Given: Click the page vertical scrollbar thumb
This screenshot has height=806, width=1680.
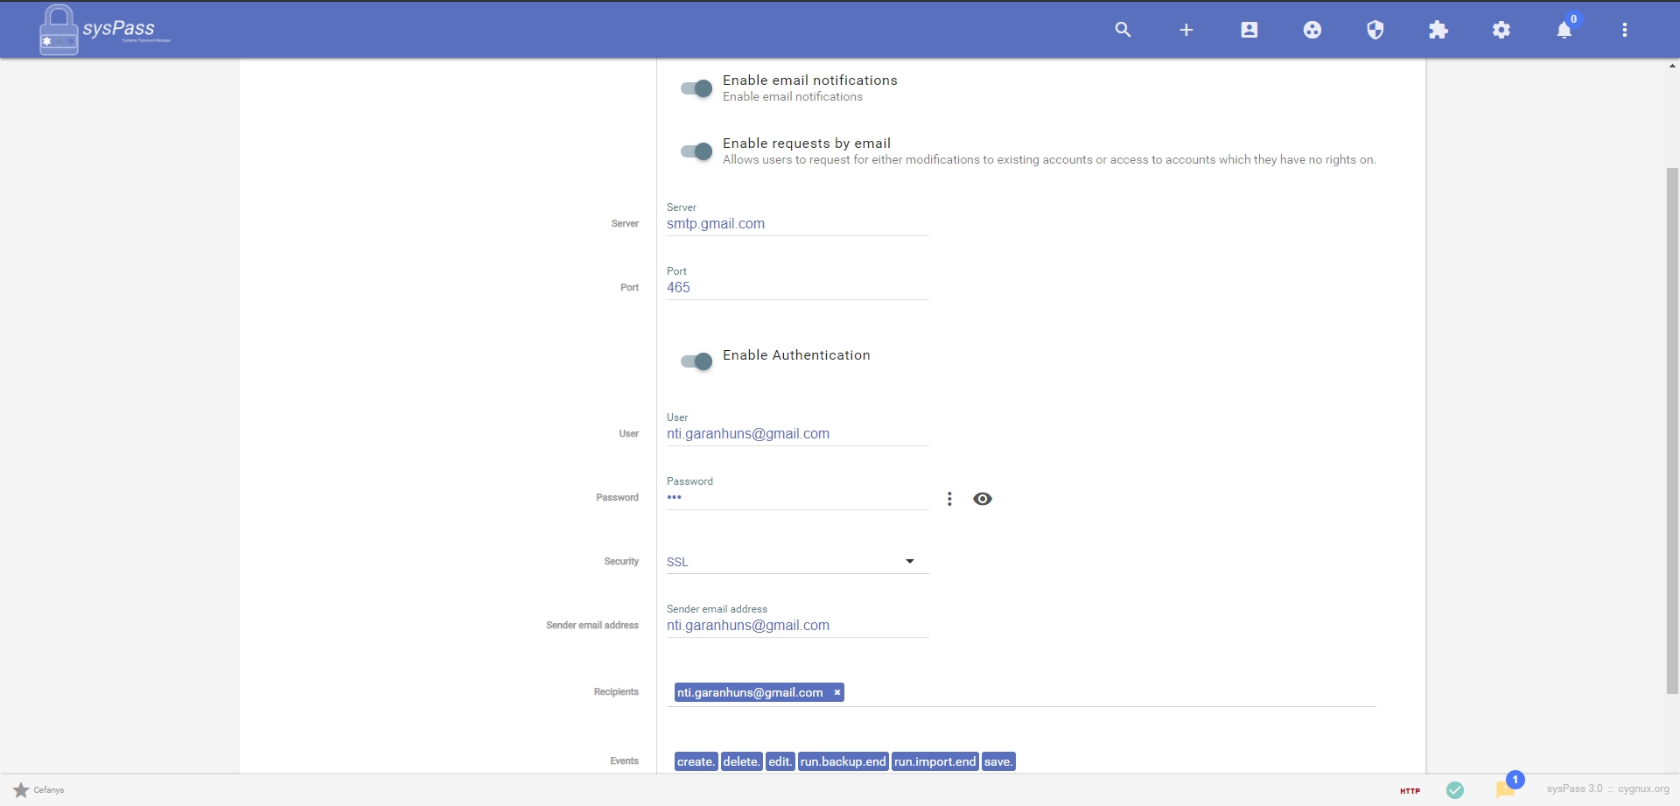Looking at the screenshot, I should [1672, 431].
